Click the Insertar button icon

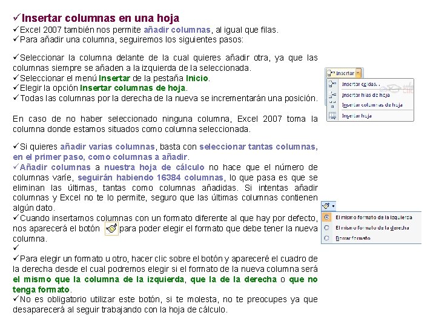(x=331, y=73)
